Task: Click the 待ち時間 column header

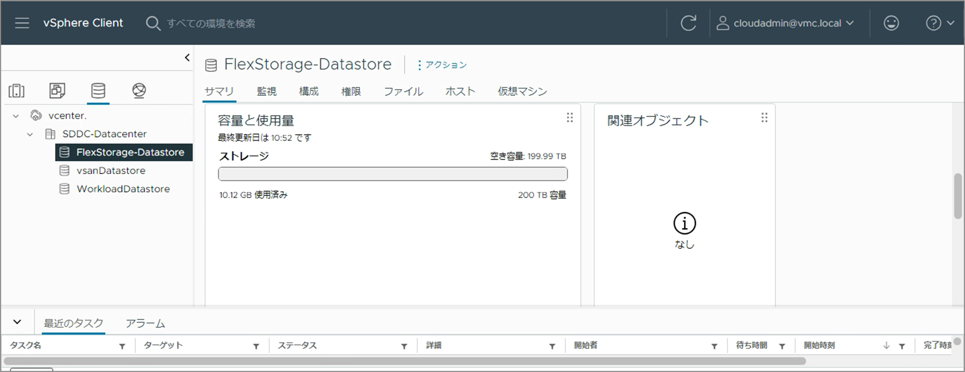Action: [x=752, y=346]
